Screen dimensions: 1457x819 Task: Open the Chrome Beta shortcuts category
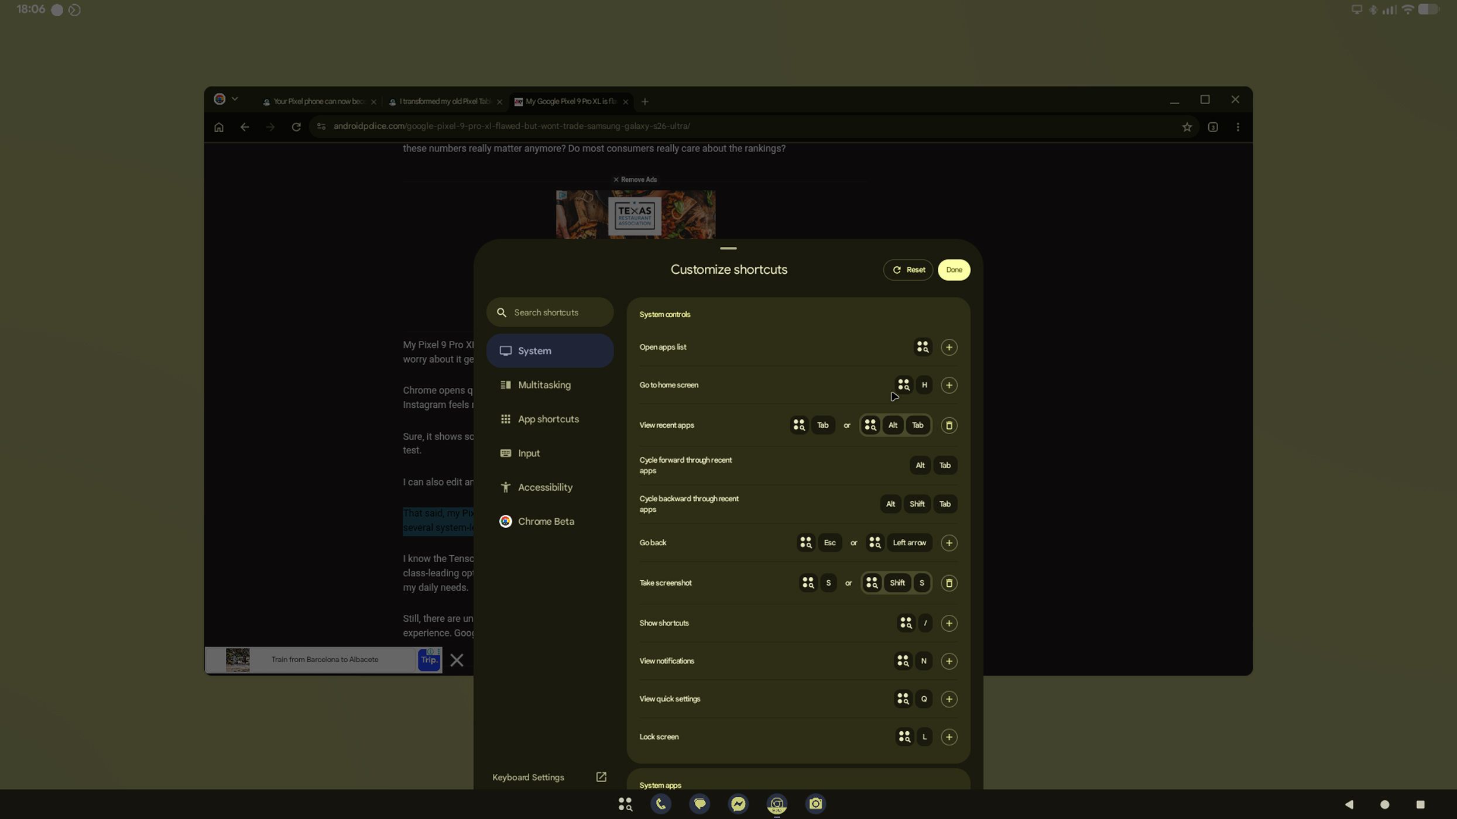[550, 522]
